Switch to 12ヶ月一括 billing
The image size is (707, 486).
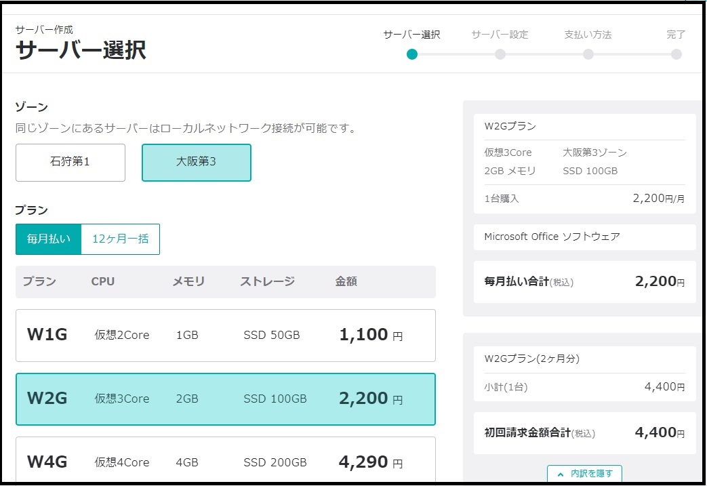121,239
